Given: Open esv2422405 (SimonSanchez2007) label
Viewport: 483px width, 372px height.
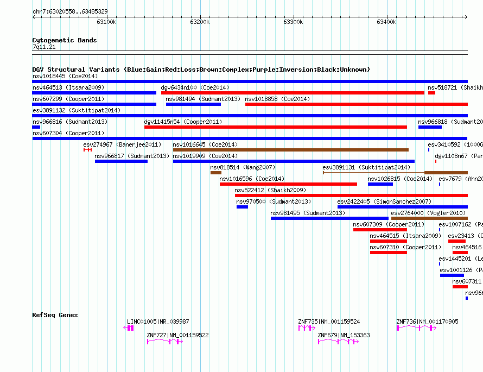Looking at the screenshot, I should coord(384,201).
